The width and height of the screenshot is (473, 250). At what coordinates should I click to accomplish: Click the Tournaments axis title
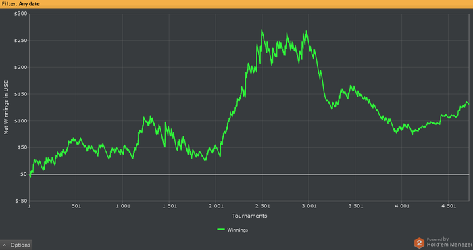tap(249, 216)
